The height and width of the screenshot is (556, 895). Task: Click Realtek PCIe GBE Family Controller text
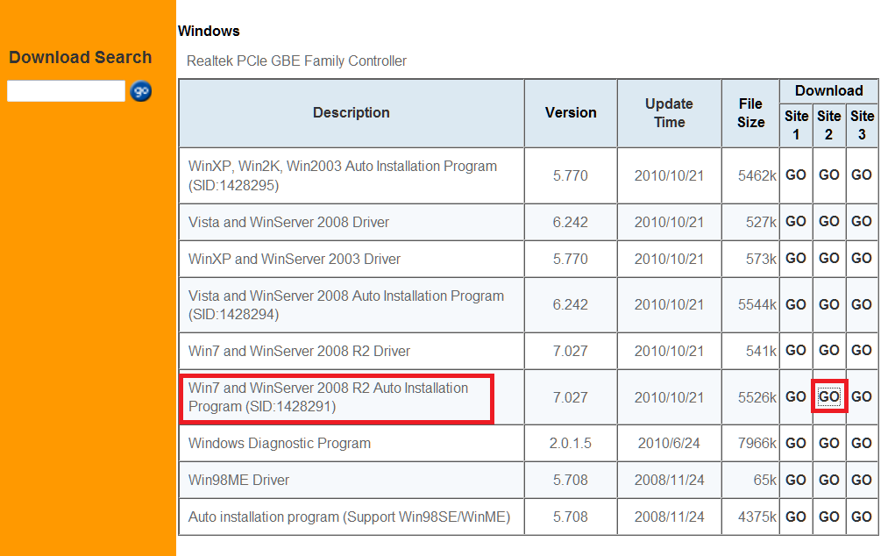point(296,61)
